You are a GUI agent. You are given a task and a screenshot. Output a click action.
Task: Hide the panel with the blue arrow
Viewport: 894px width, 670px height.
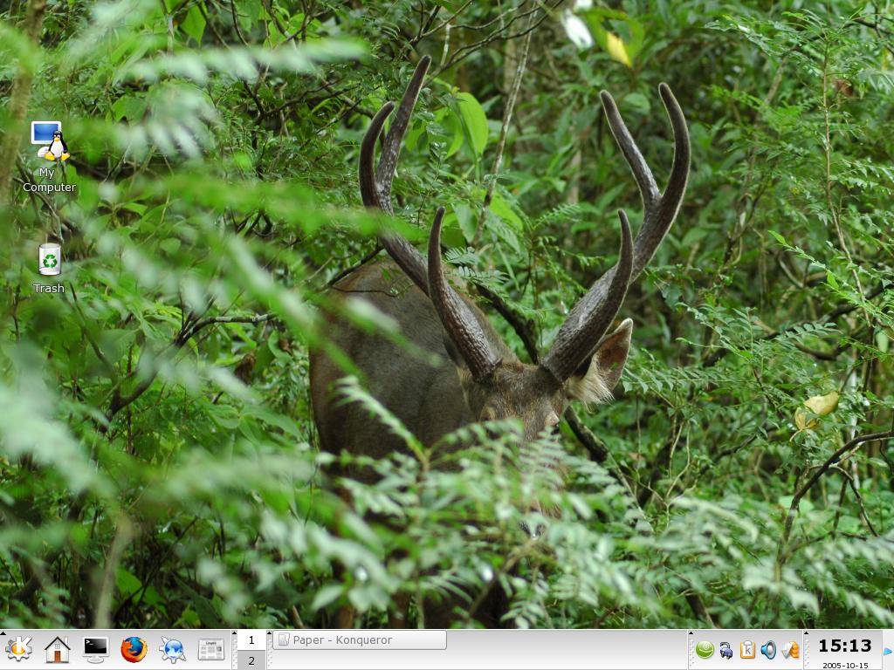pyautogui.click(x=888, y=651)
